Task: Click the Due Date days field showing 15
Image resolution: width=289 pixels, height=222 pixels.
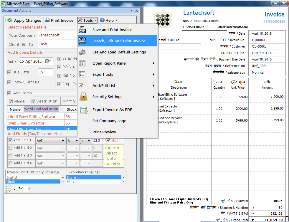Action: coord(45,72)
